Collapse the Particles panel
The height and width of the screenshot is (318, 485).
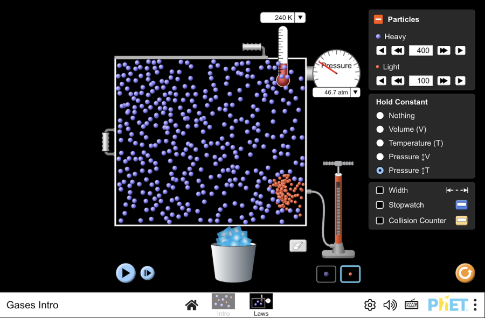(x=378, y=19)
